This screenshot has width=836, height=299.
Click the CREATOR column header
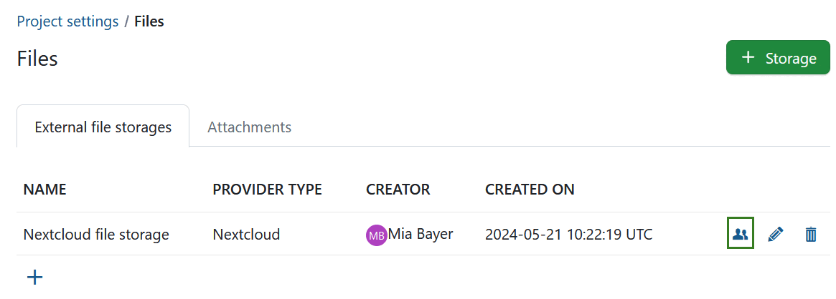coord(398,190)
